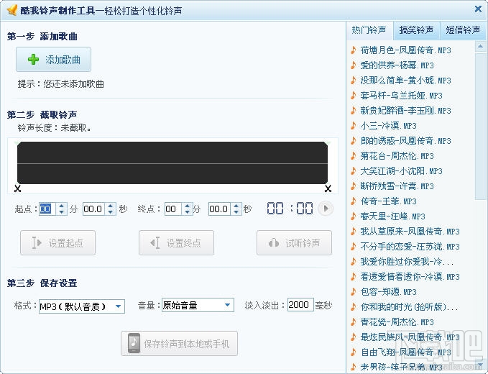Click the note icon beside 你和我的时光
This screenshot has height=374, width=488.
click(x=353, y=306)
